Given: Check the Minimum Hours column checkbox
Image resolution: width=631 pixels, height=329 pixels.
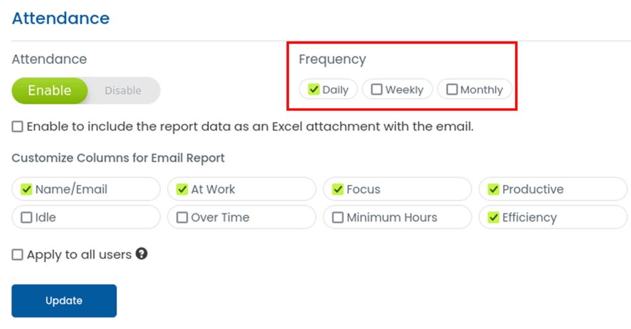Looking at the screenshot, I should [338, 217].
